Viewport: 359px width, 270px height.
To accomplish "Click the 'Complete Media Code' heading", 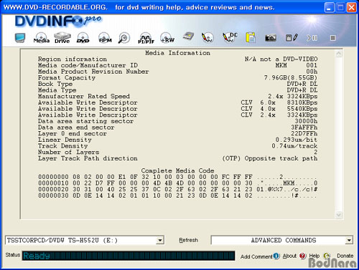I will 177,171.
